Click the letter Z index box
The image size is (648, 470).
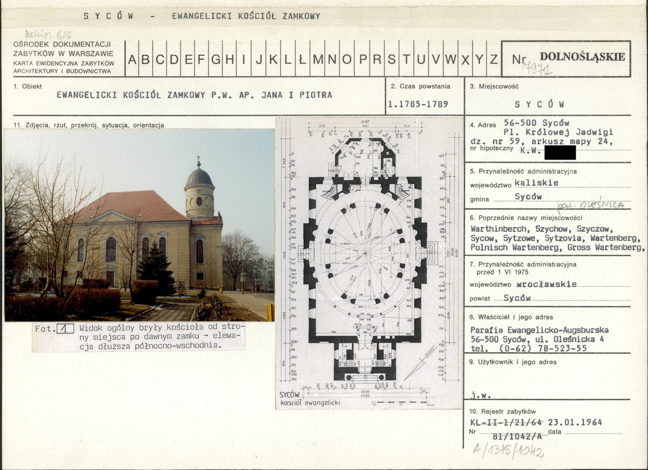493,59
